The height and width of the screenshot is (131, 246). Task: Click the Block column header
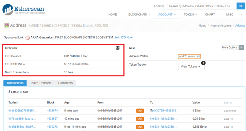point(50,103)
